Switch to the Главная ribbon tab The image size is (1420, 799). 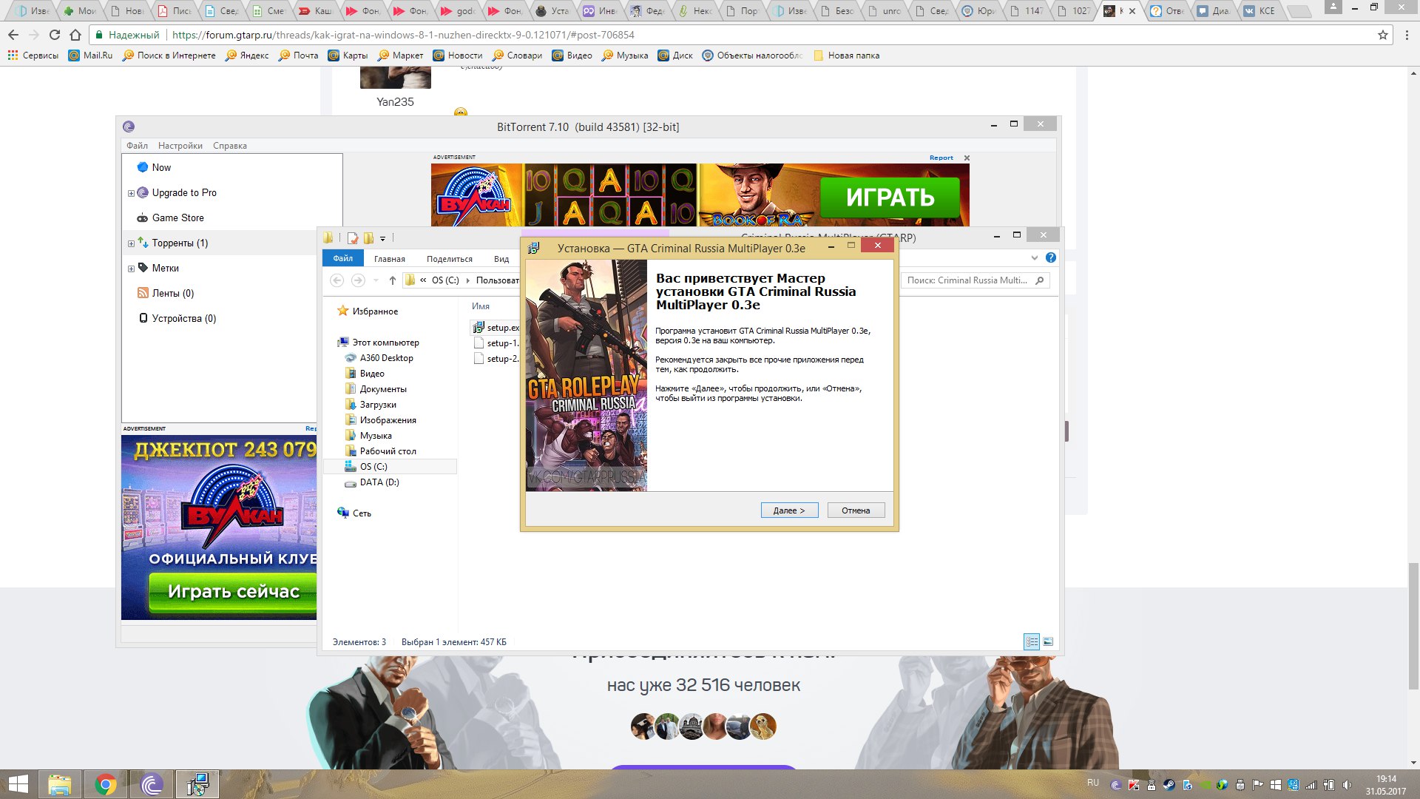click(x=389, y=259)
